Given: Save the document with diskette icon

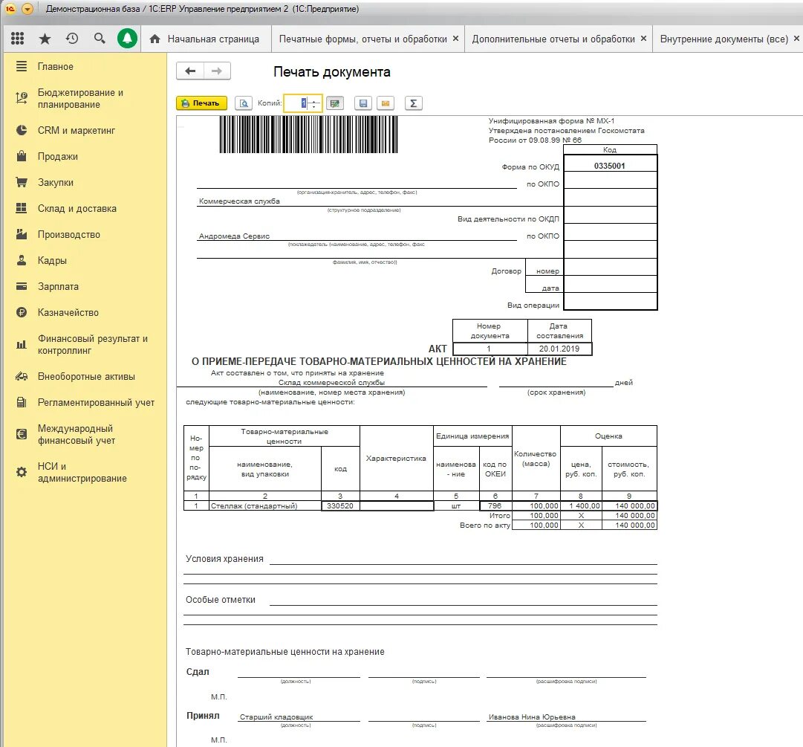Looking at the screenshot, I should click(x=363, y=103).
